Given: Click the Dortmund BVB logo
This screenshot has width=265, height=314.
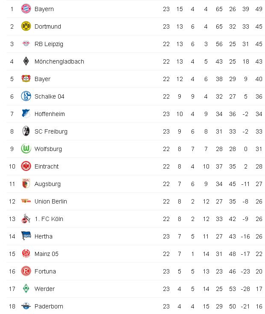Looking at the screenshot, I should [26, 26].
